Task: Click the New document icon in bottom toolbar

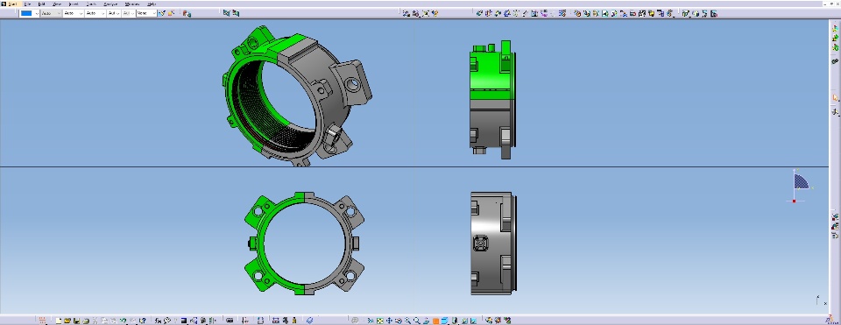Action: click(59, 321)
